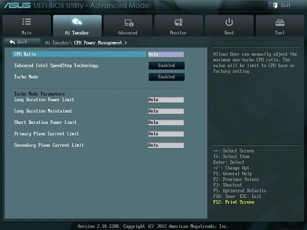Click F10: Save hint text
The height and width of the screenshot is (230, 307).
pos(224,196)
